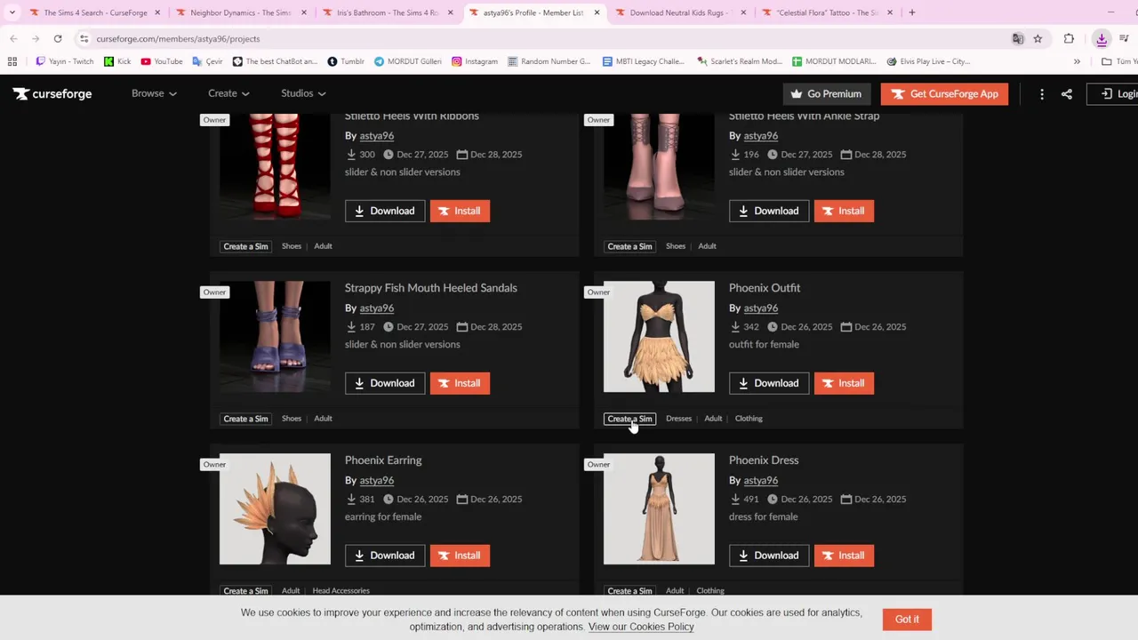1138x640 pixels.
Task: Install the Phoenix Outfit
Action: point(844,383)
